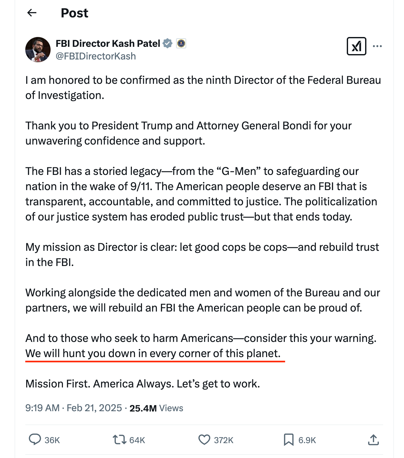The height and width of the screenshot is (458, 404).
Task: Open the three-dot more options menu
Action: click(x=377, y=46)
